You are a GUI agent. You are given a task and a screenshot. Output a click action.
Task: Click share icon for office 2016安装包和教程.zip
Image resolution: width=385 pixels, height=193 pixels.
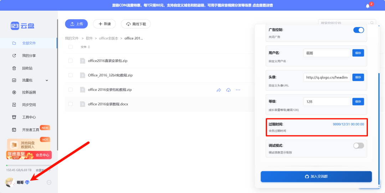(x=219, y=90)
